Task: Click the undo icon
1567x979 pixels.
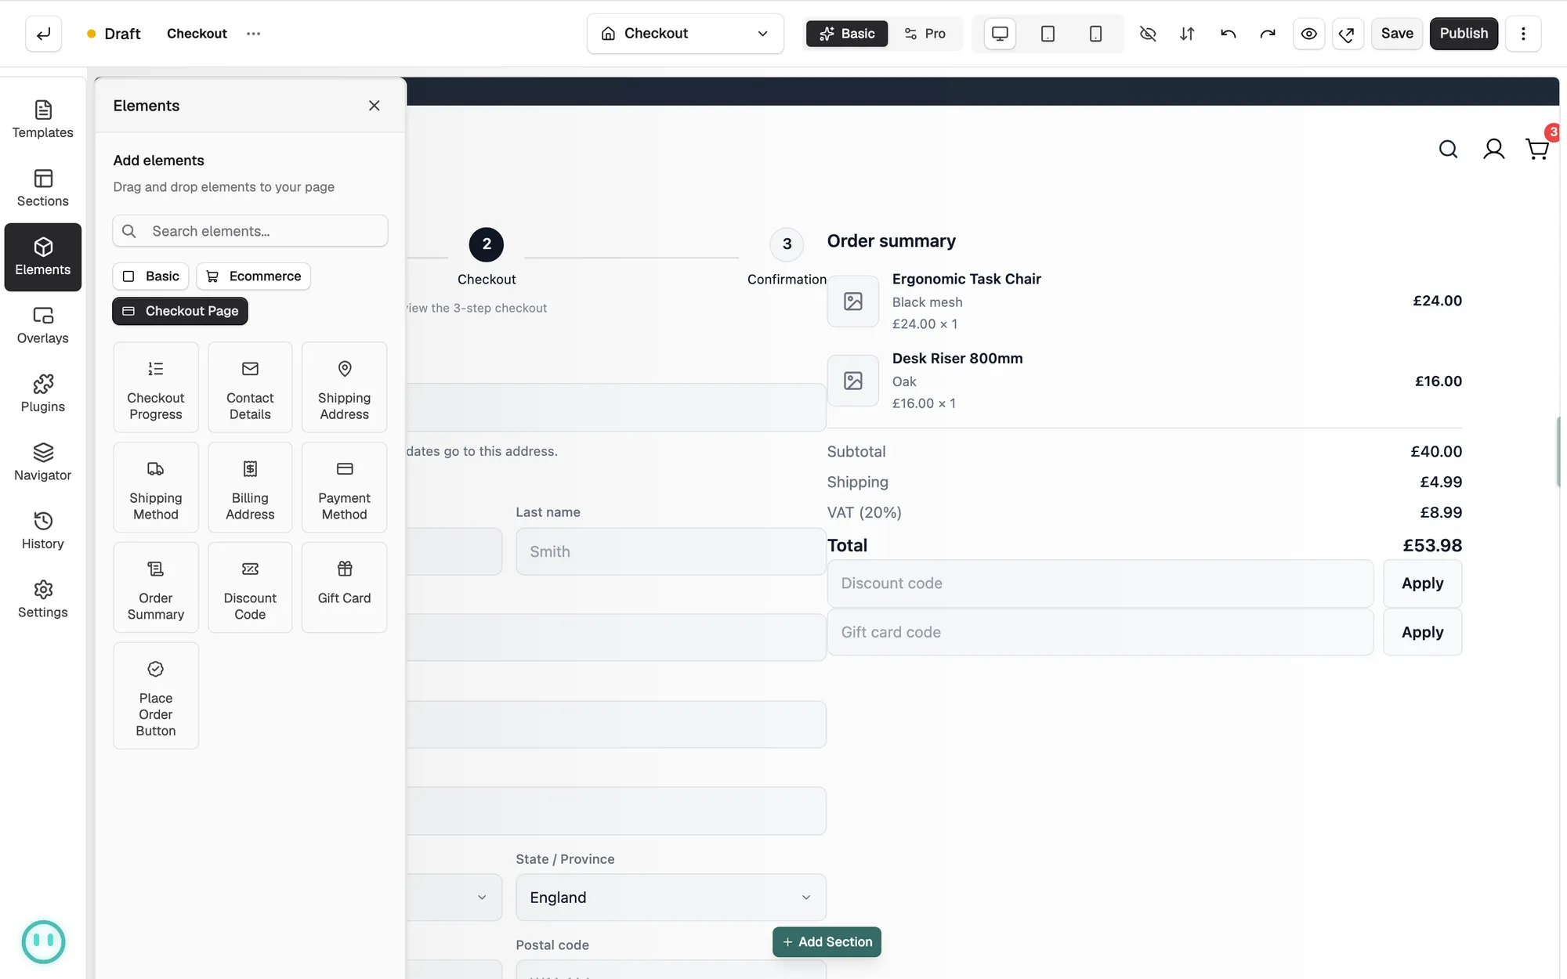Action: click(x=1228, y=34)
